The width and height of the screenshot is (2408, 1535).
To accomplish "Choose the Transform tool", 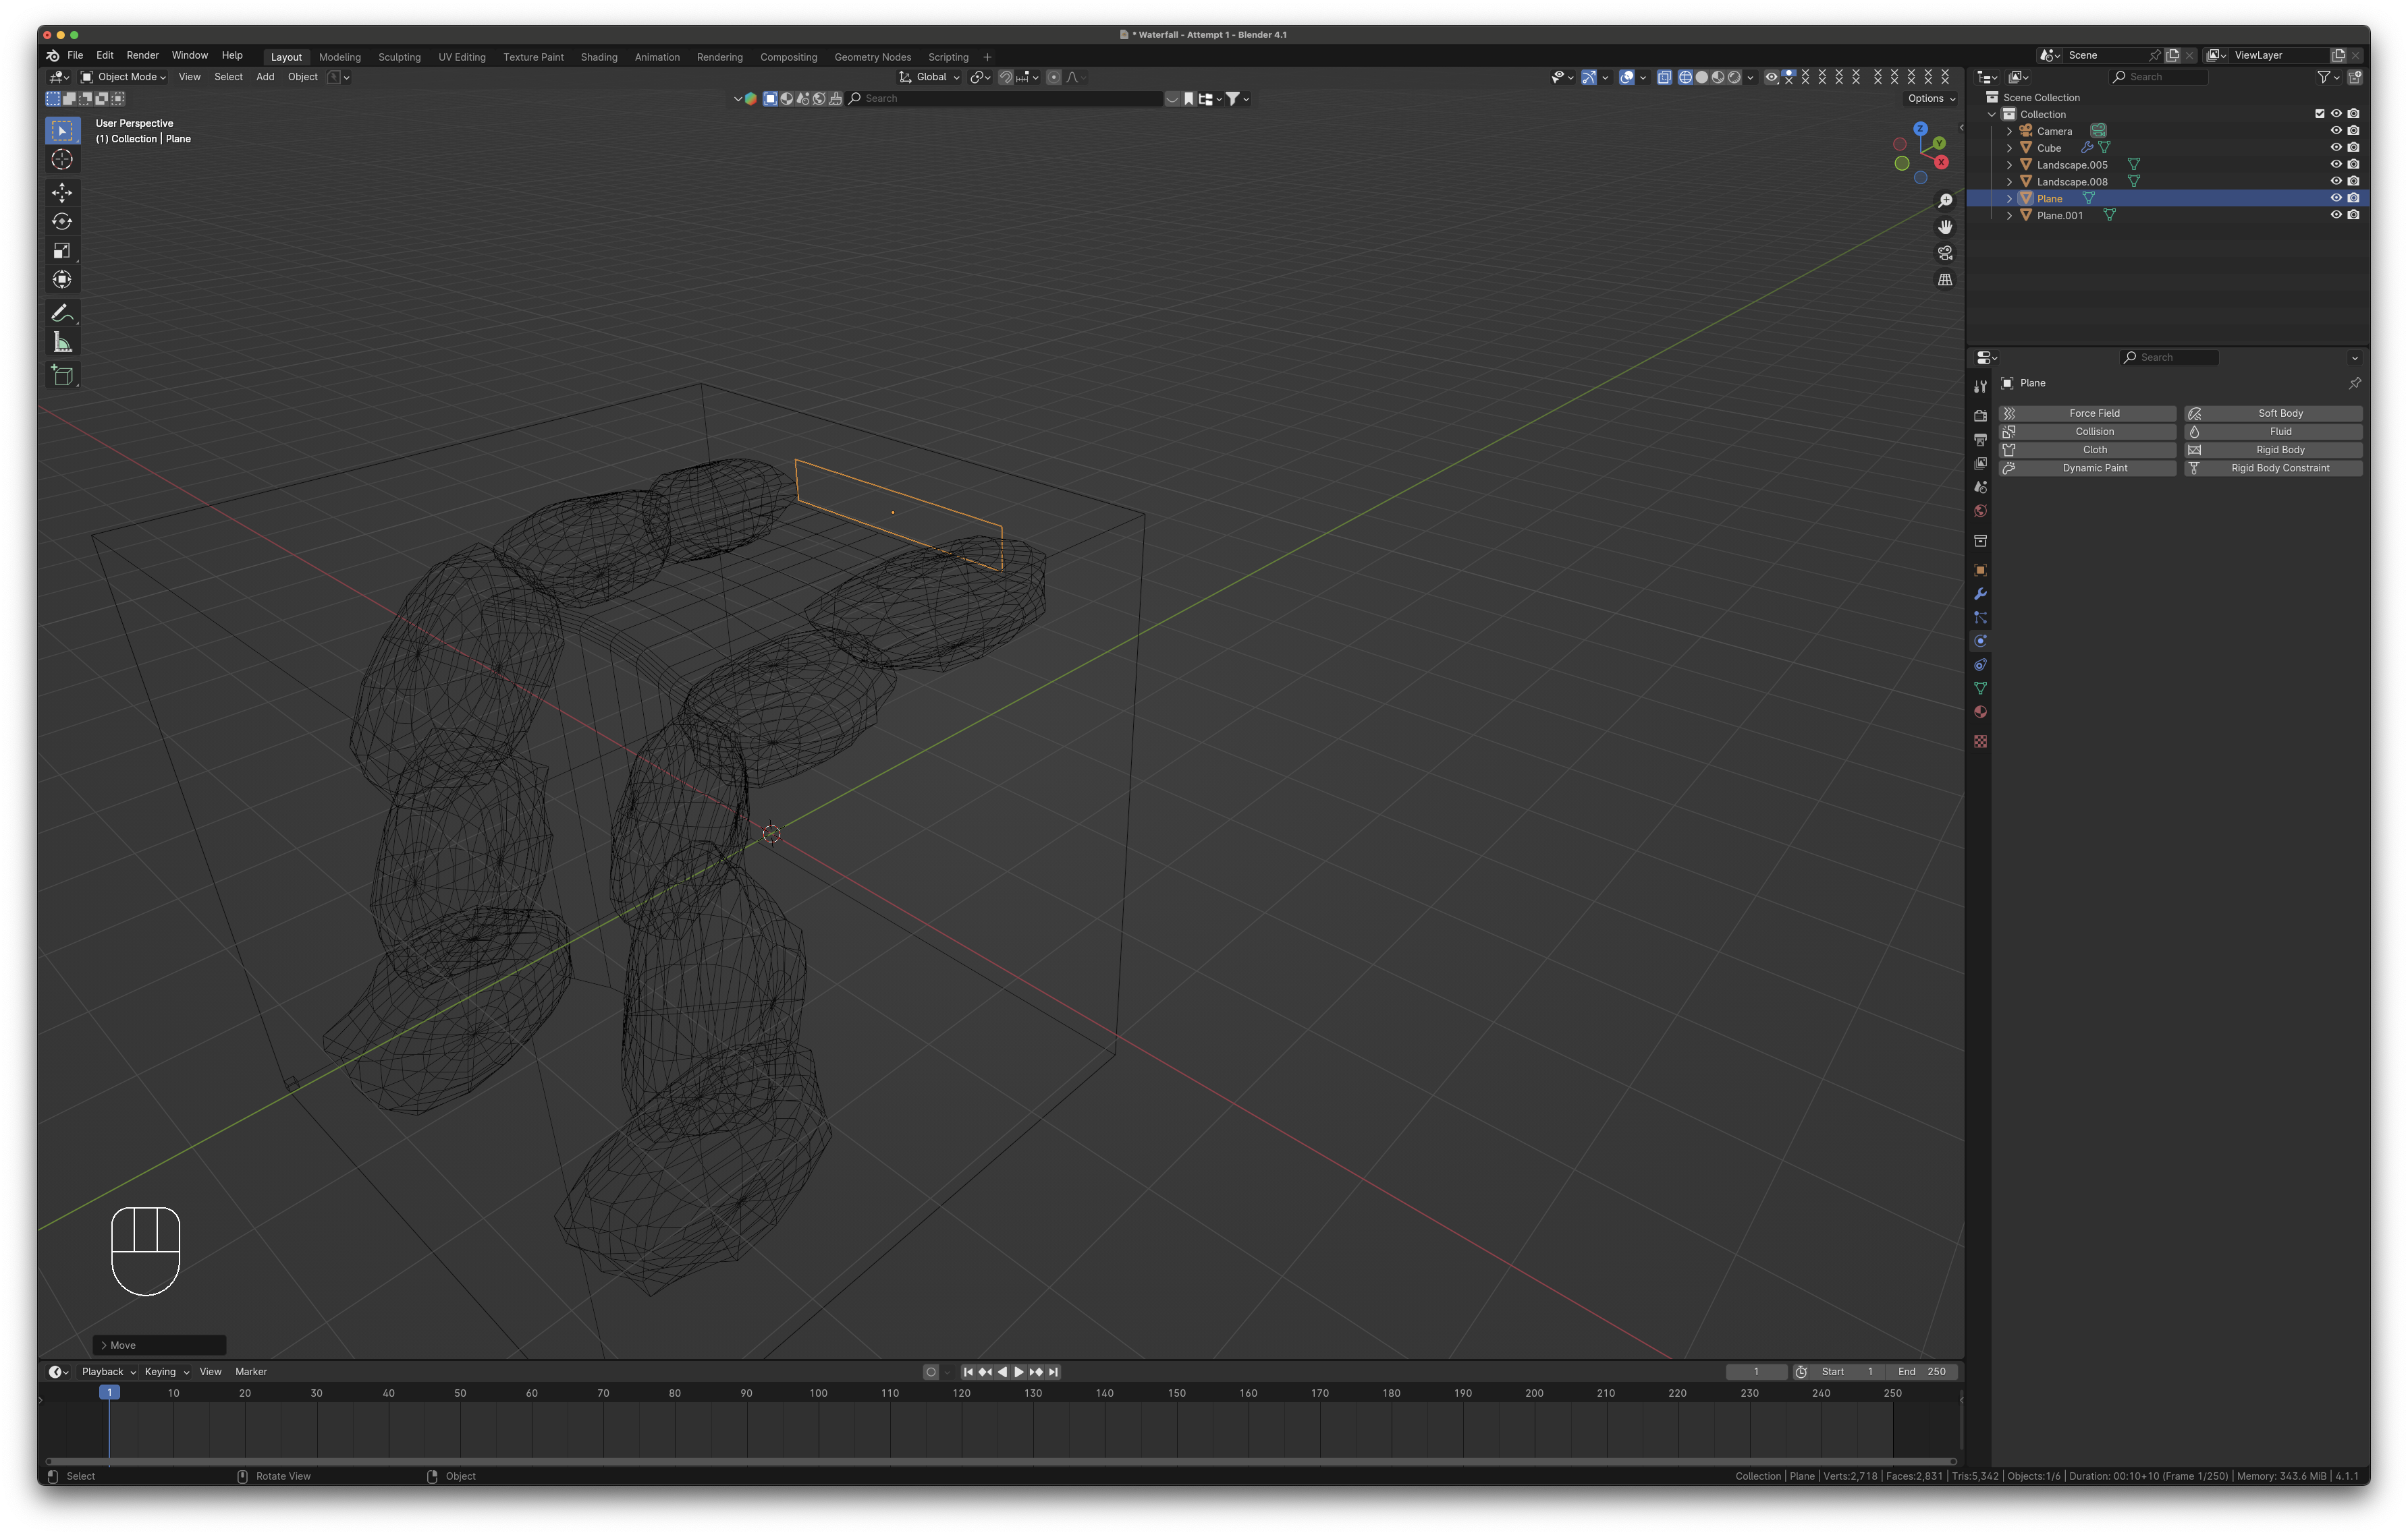I will click(x=62, y=280).
